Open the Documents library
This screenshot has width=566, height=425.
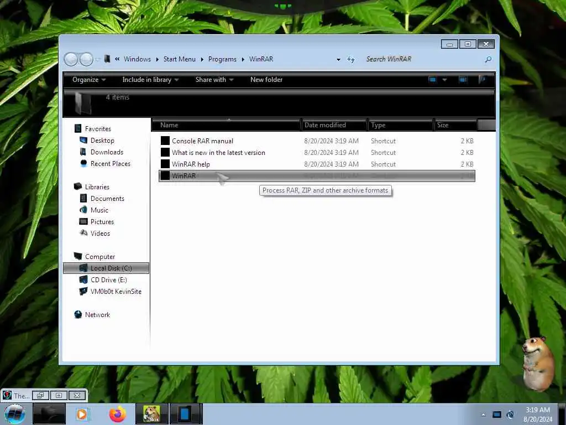107,199
